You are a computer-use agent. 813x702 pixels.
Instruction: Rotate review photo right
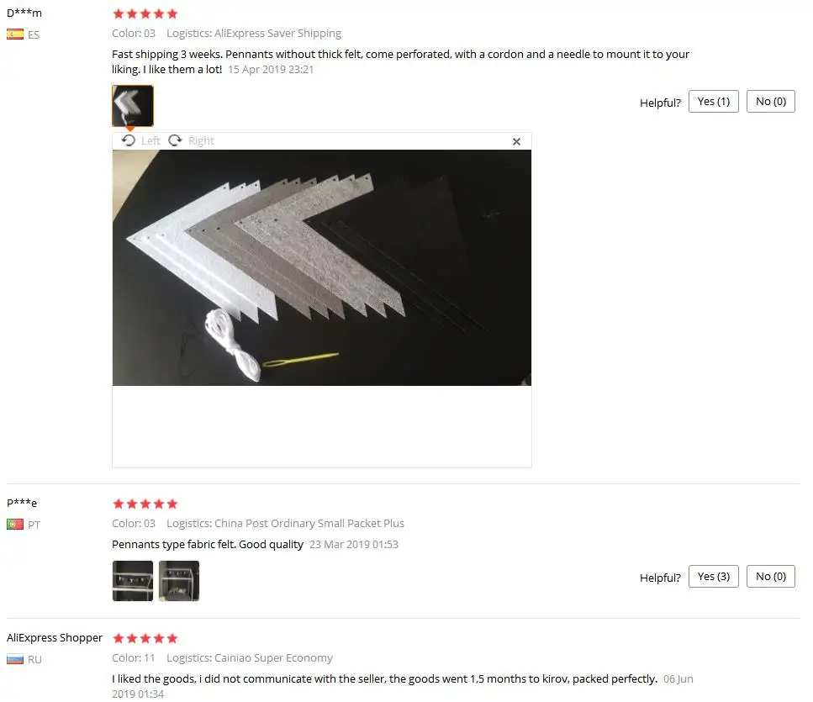click(x=191, y=141)
